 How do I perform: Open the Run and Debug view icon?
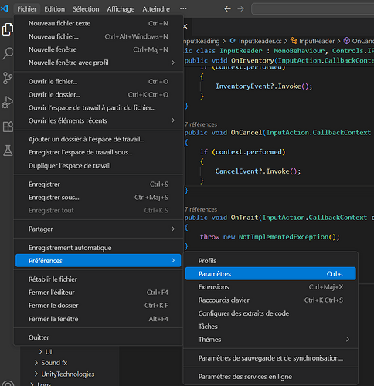tap(8, 102)
